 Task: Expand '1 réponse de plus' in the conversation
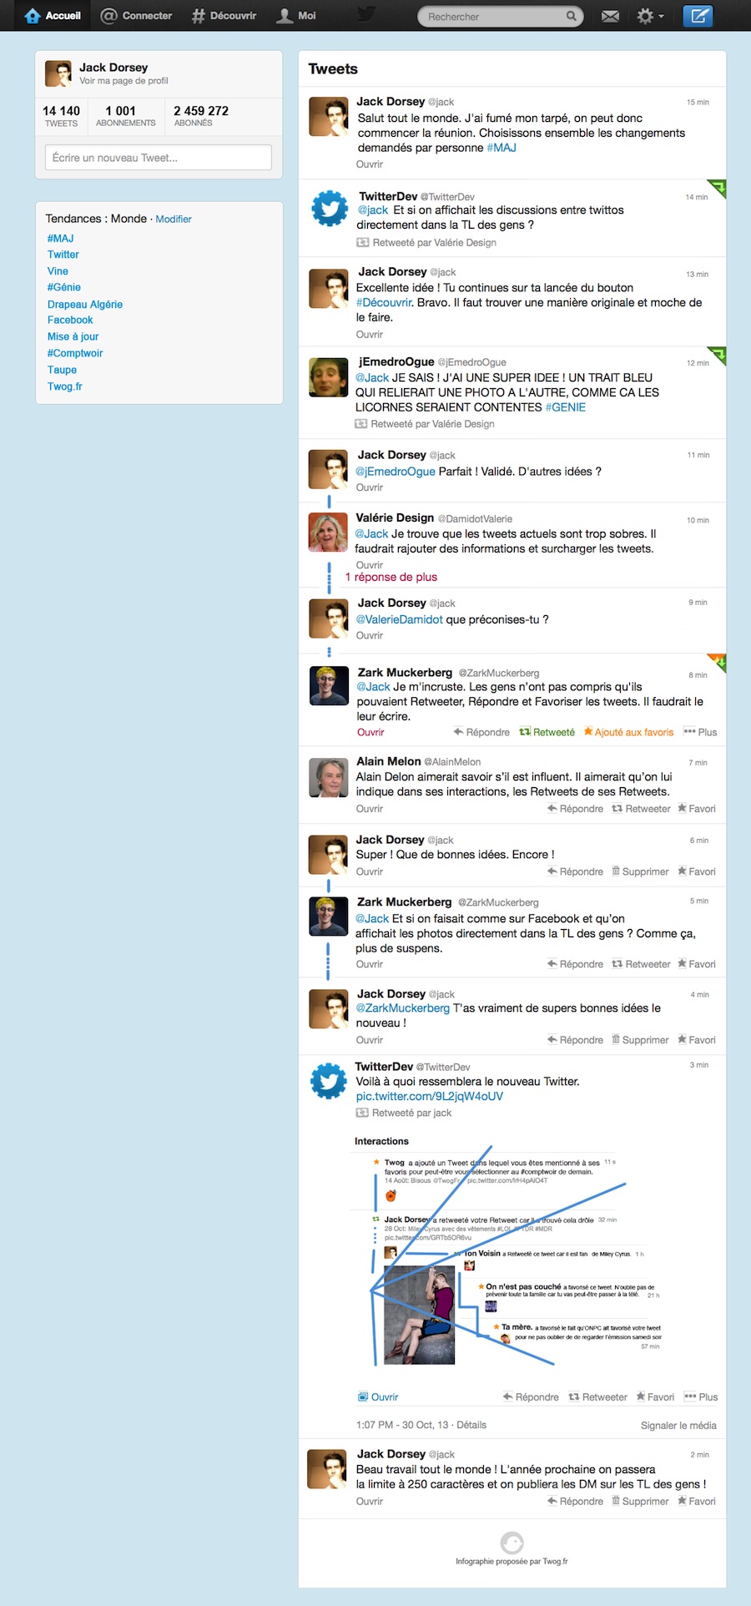391,577
